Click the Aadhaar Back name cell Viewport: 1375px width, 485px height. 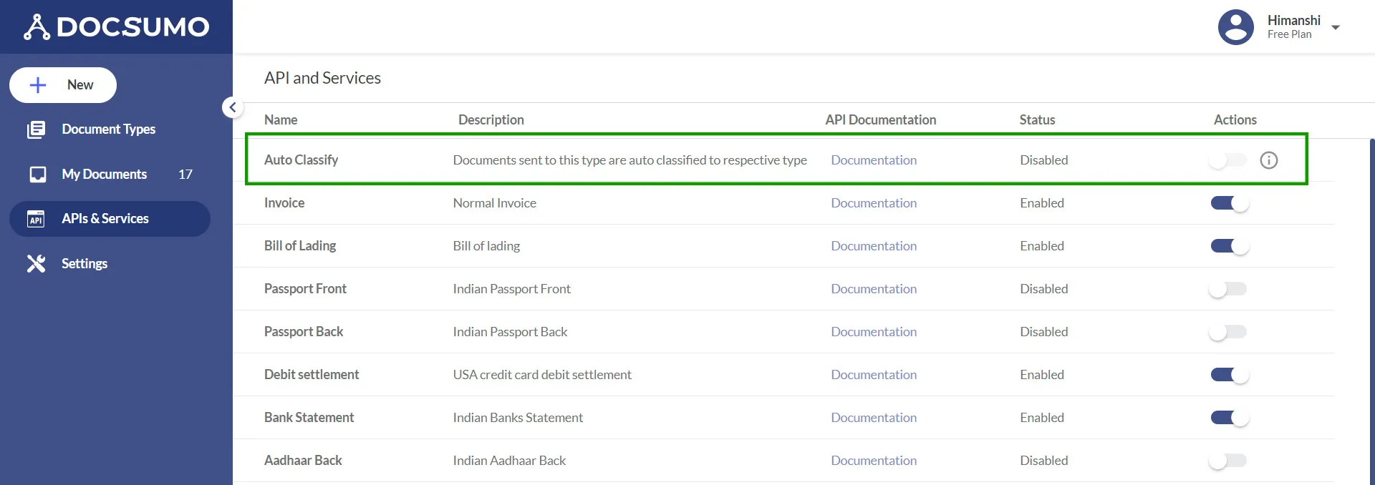pos(303,461)
